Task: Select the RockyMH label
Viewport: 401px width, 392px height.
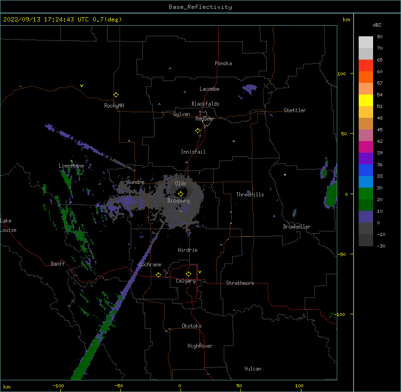Action: pos(114,105)
